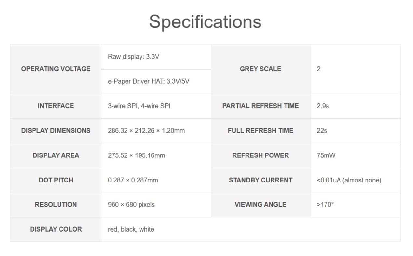Image resolution: width=413 pixels, height=256 pixels.
Task: Click the Raw display: 3.3V value
Action: [x=134, y=57]
